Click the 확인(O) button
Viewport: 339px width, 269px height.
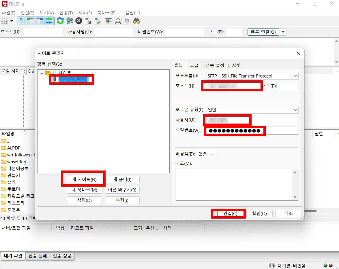click(x=259, y=213)
